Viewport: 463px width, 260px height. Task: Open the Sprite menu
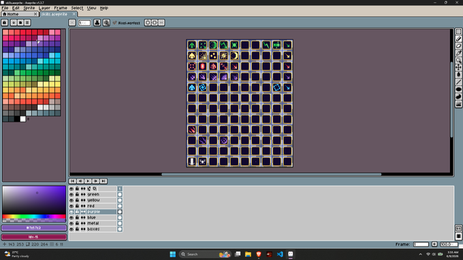point(29,8)
